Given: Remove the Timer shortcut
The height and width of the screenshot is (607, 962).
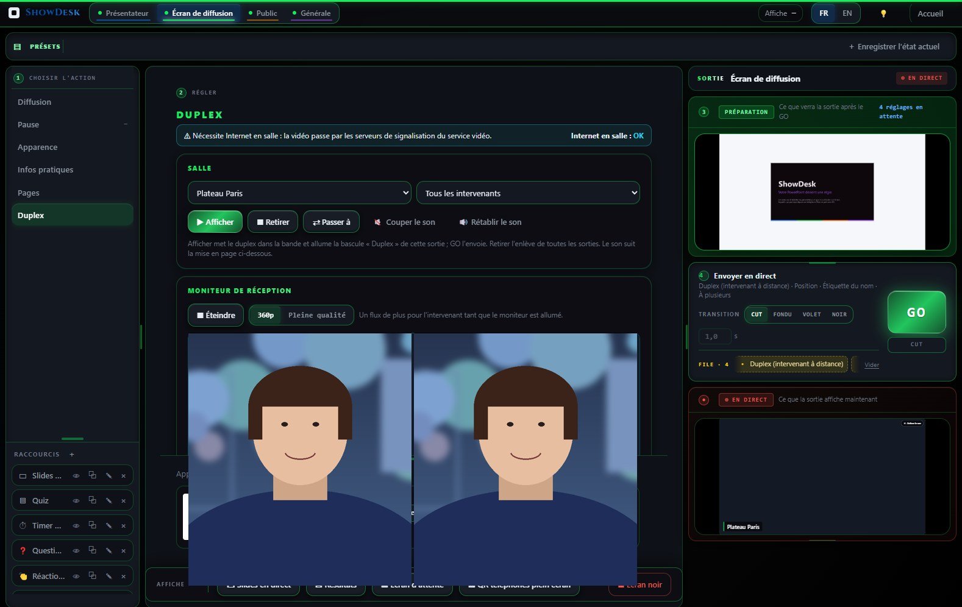Looking at the screenshot, I should pyautogui.click(x=123, y=525).
